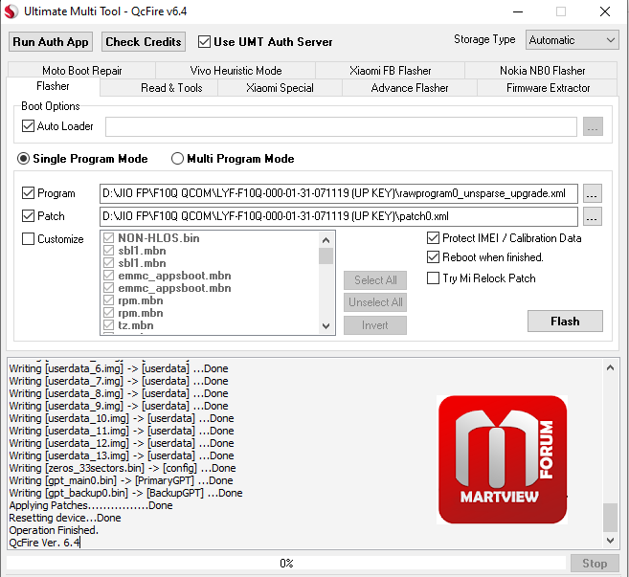Viewport: 629px width, 577px height.
Task: Toggle the Program checkbox
Action: pyautogui.click(x=28, y=193)
